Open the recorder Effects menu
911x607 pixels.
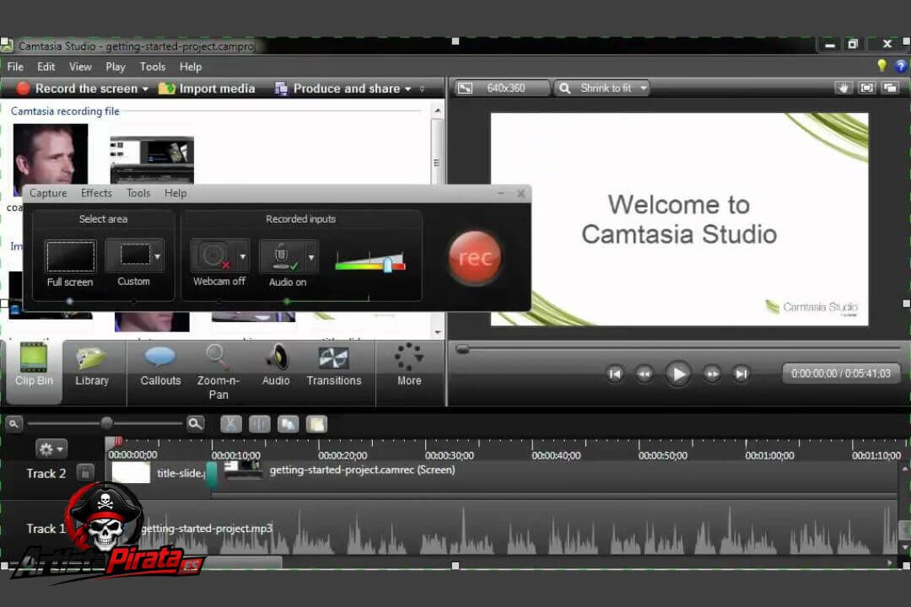pos(96,193)
